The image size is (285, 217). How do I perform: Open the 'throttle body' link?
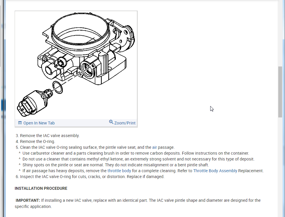[119, 171]
